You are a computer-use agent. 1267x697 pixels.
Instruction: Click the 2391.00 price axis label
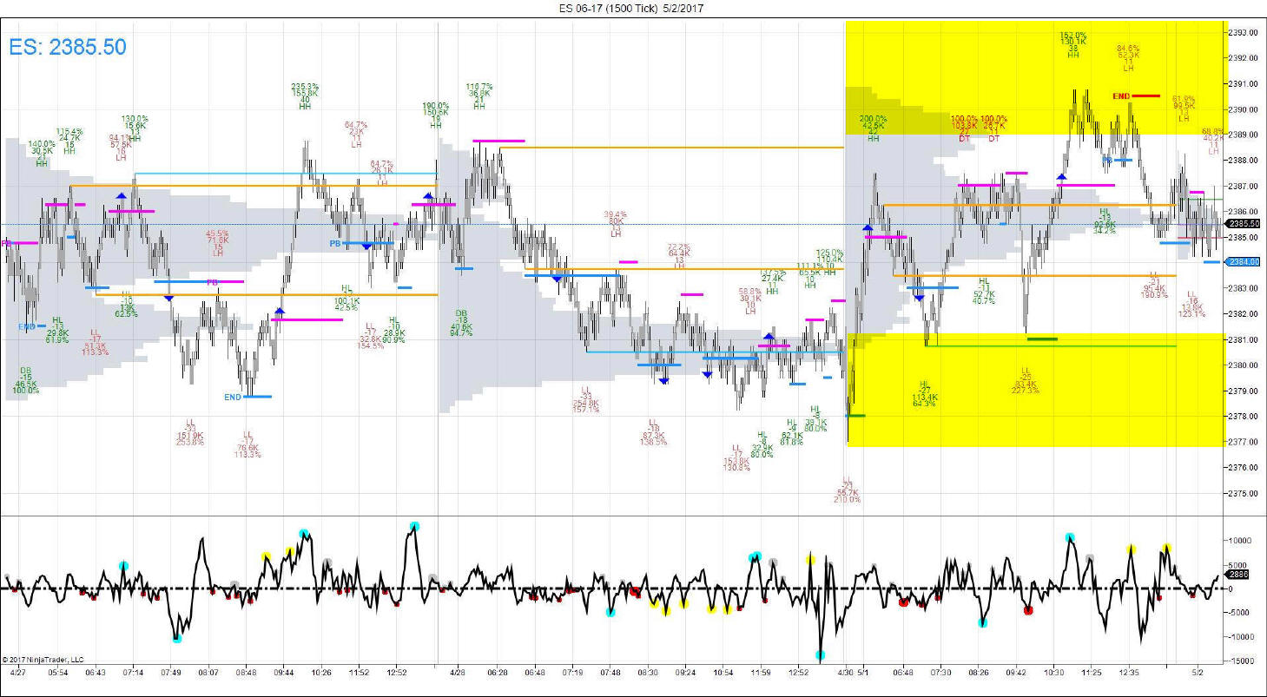[1244, 84]
